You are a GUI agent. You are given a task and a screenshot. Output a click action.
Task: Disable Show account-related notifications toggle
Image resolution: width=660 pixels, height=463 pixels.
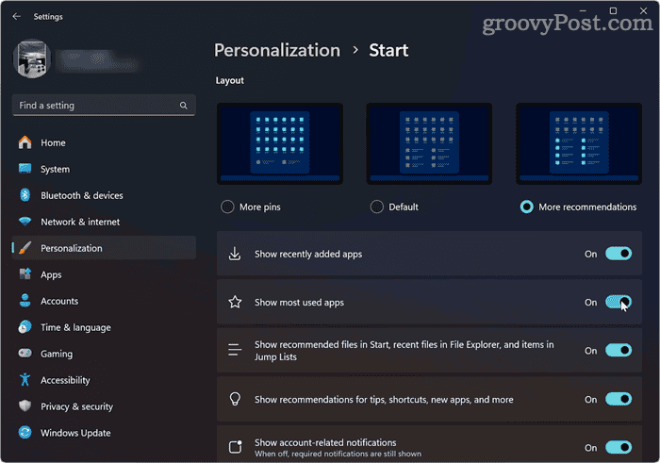(x=618, y=448)
